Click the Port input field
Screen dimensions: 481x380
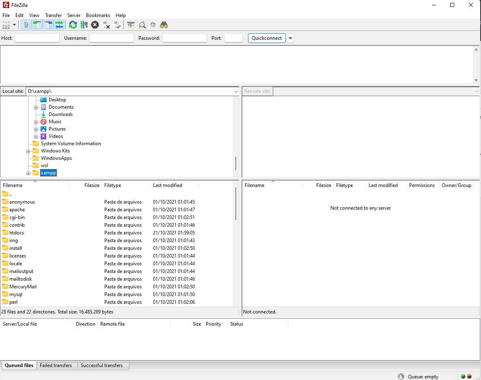233,38
